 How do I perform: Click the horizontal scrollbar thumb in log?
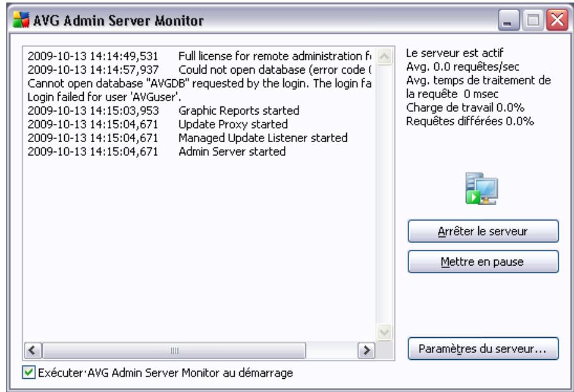(x=174, y=350)
